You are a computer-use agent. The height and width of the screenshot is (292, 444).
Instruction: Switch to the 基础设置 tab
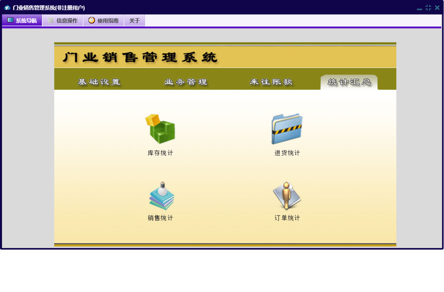pos(99,82)
